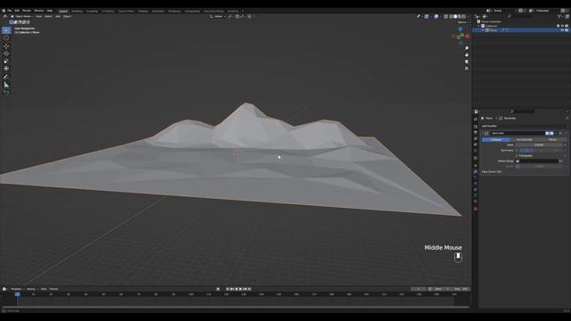571x321 pixels.
Task: Enable the Triangulate checkbox
Action: coord(517,156)
